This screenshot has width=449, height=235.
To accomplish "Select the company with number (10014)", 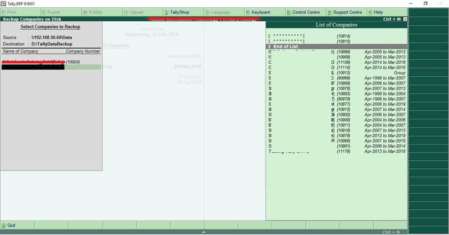I will pyautogui.click(x=336, y=36).
